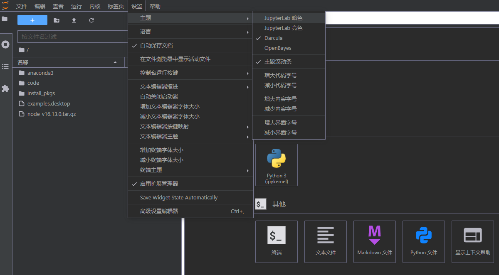Create a Markdown file from the Launcher
The image size is (499, 275).
[x=374, y=242]
